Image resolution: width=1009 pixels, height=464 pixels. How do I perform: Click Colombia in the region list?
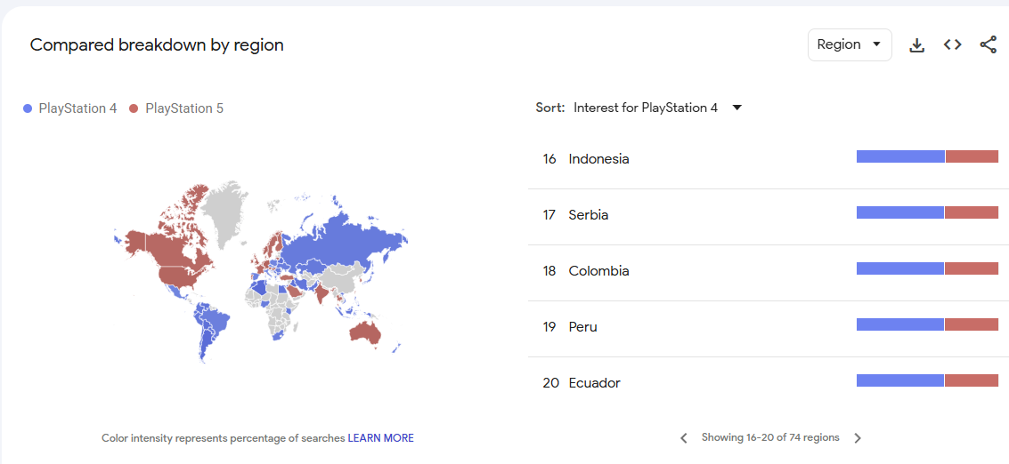pyautogui.click(x=598, y=271)
